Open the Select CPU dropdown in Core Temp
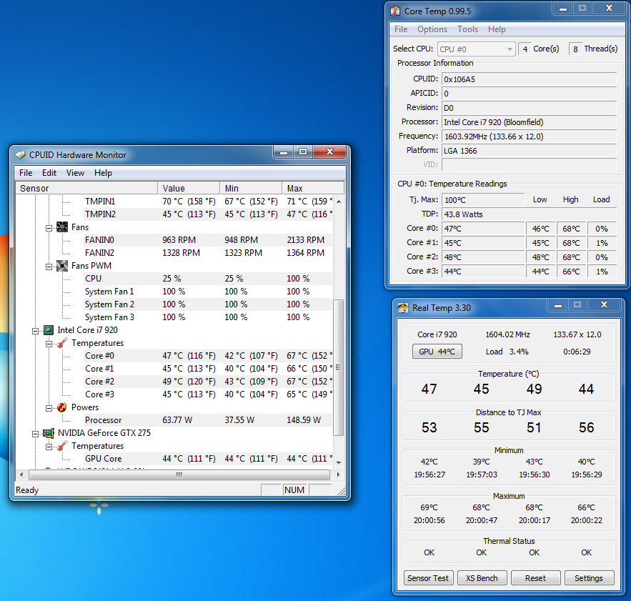631x601 pixels. point(477,49)
